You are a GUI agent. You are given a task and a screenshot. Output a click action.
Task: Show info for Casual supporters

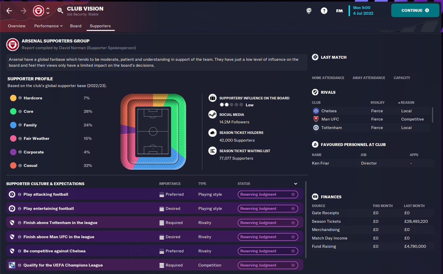tap(20, 166)
